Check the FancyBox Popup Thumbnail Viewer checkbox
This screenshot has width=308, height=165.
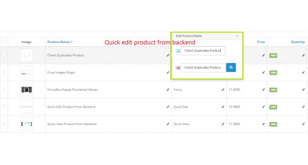coord(4,89)
